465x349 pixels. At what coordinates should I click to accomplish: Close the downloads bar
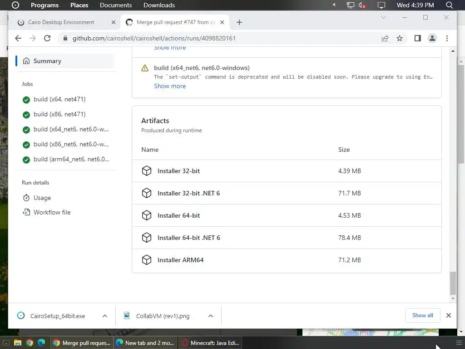pos(448,315)
